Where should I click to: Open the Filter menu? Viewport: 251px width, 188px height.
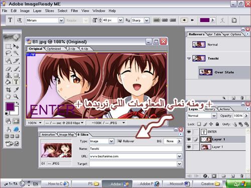click(x=74, y=11)
